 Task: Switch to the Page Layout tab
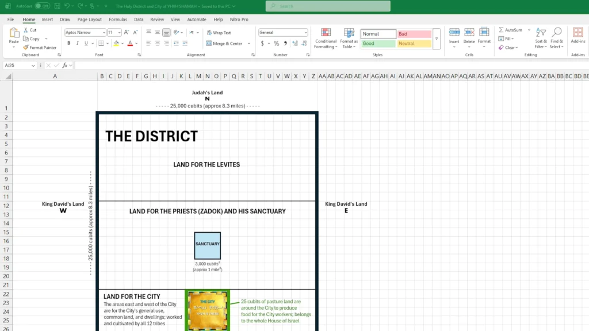point(89,19)
